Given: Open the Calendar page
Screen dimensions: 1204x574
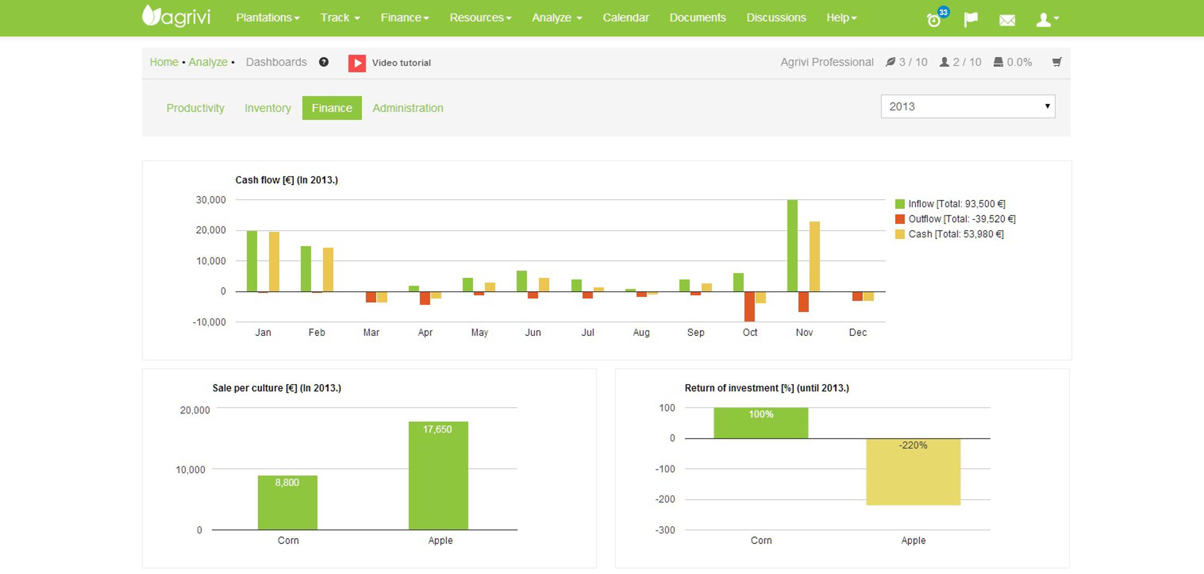Looking at the screenshot, I should point(625,18).
